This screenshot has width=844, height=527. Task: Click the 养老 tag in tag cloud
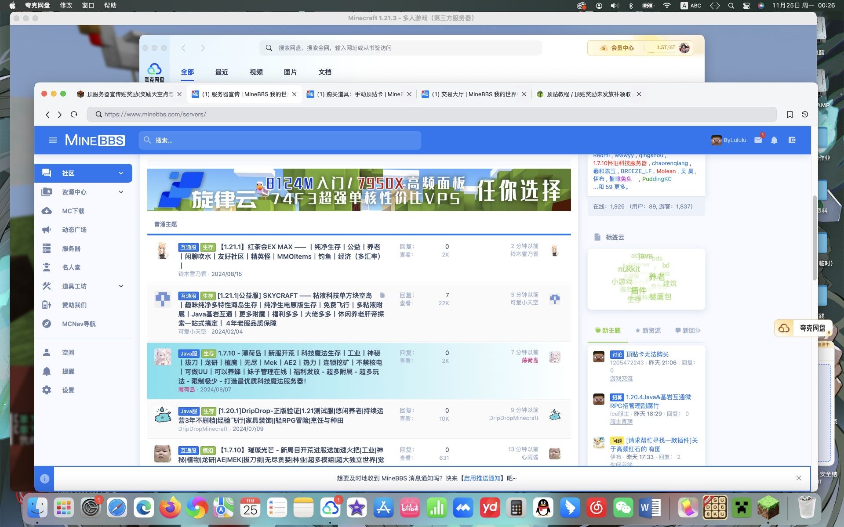pyautogui.click(x=656, y=277)
